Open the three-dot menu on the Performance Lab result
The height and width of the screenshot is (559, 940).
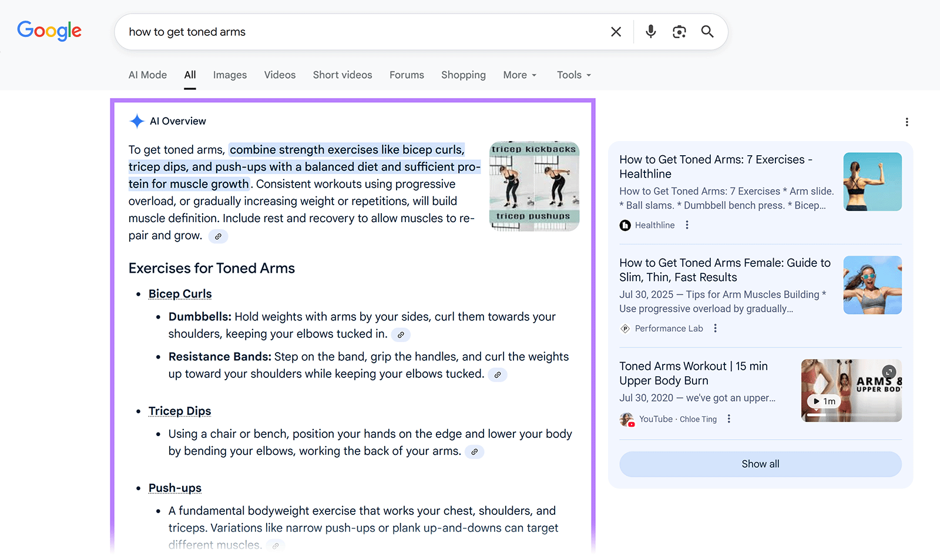[715, 328]
